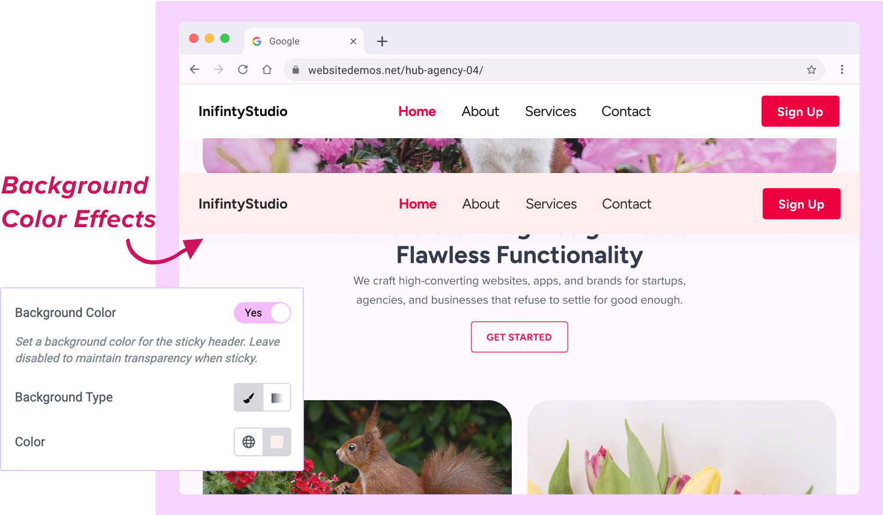Open Services in the top header
The height and width of the screenshot is (515, 883).
coord(551,112)
